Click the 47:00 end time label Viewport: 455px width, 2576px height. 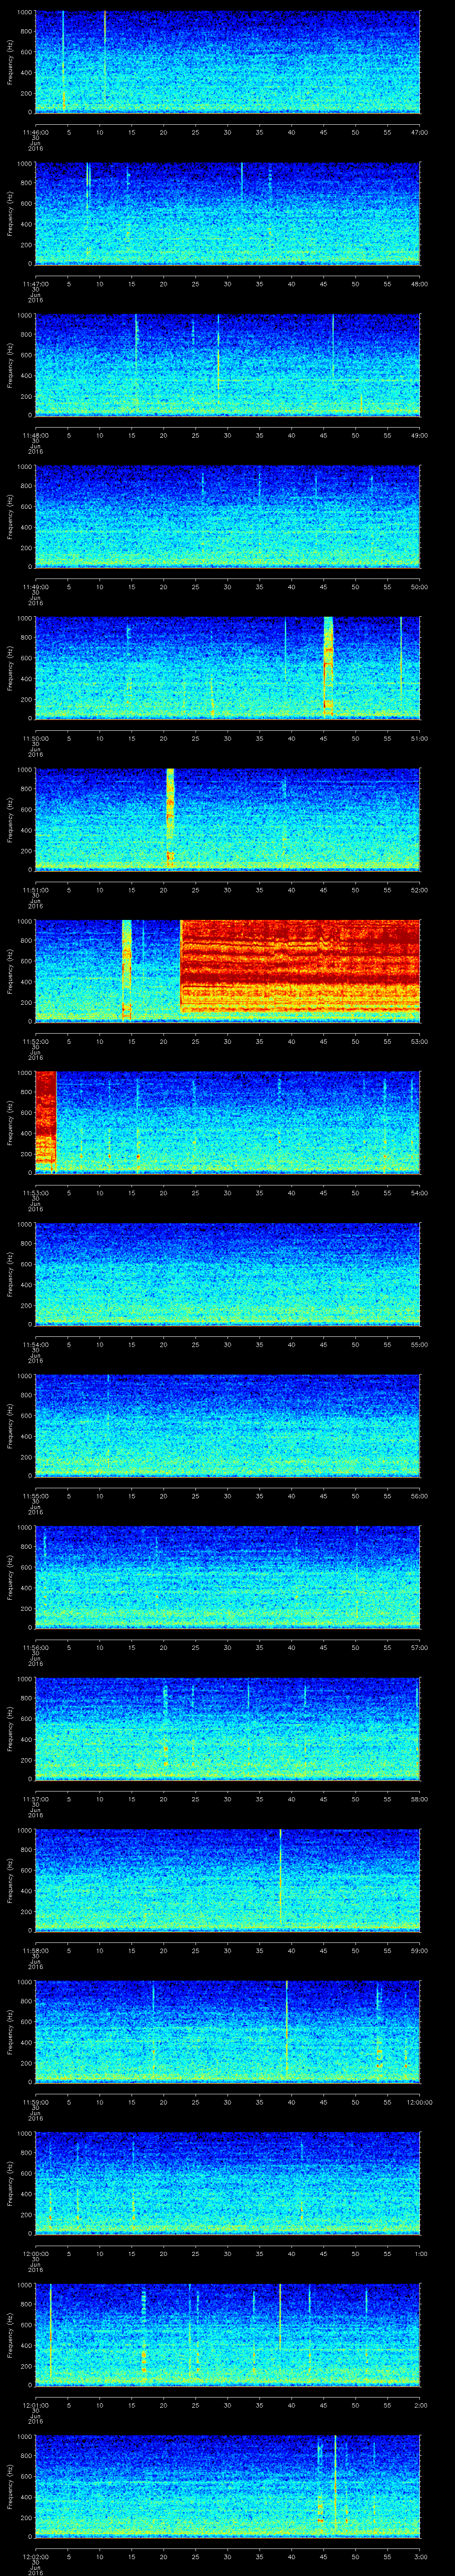420,132
